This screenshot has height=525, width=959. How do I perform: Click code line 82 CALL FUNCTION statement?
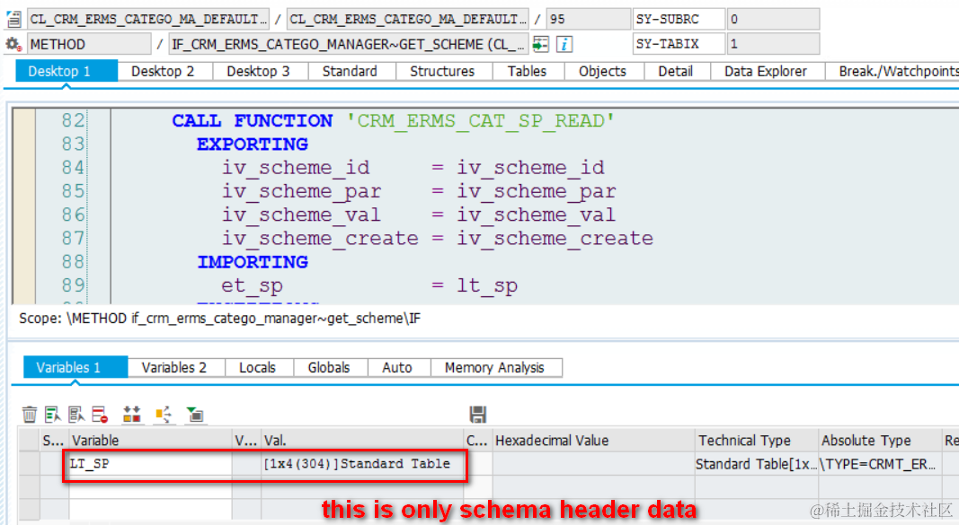393,121
